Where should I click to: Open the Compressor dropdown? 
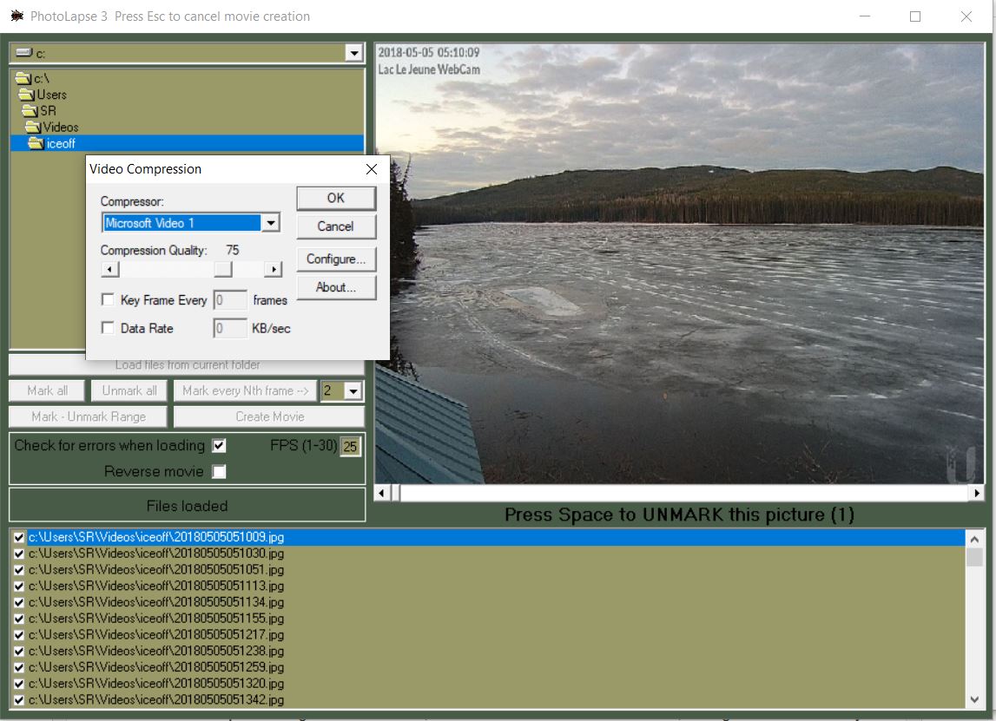(270, 222)
